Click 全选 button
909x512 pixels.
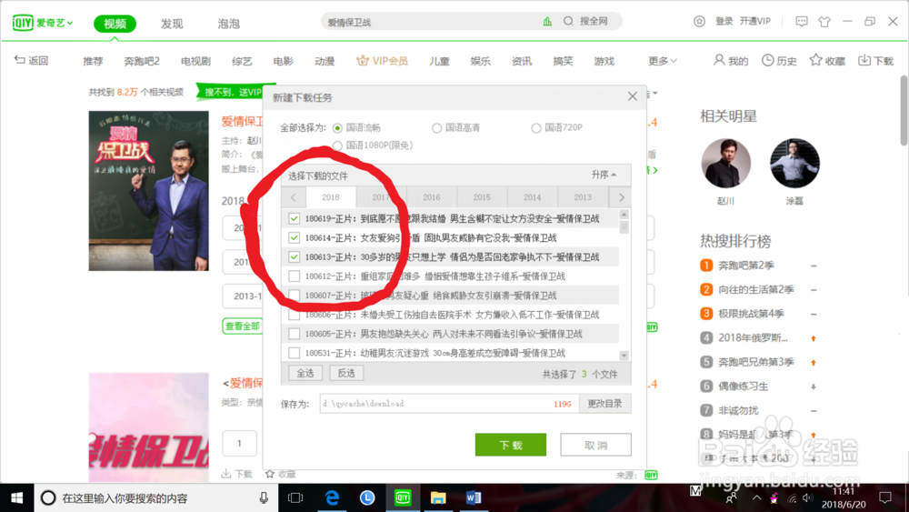[305, 373]
